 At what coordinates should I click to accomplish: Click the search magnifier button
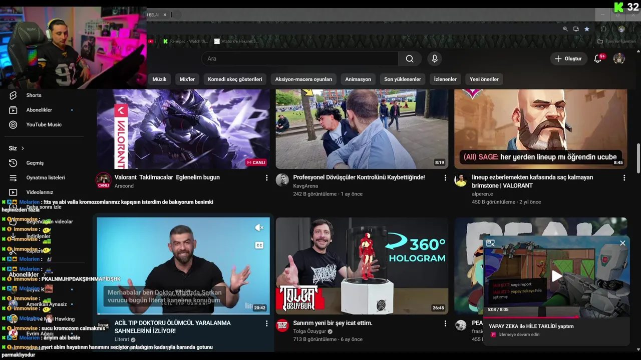[410, 58]
